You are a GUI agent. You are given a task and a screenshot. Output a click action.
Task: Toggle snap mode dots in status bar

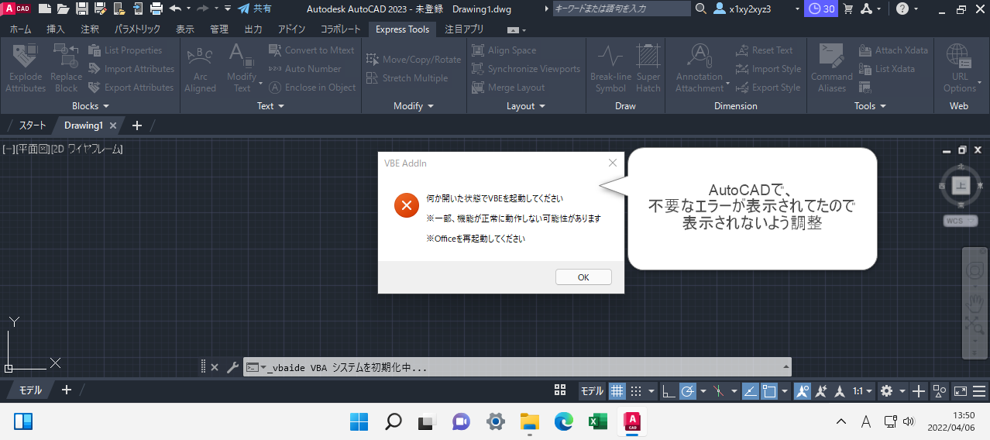pyautogui.click(x=636, y=391)
